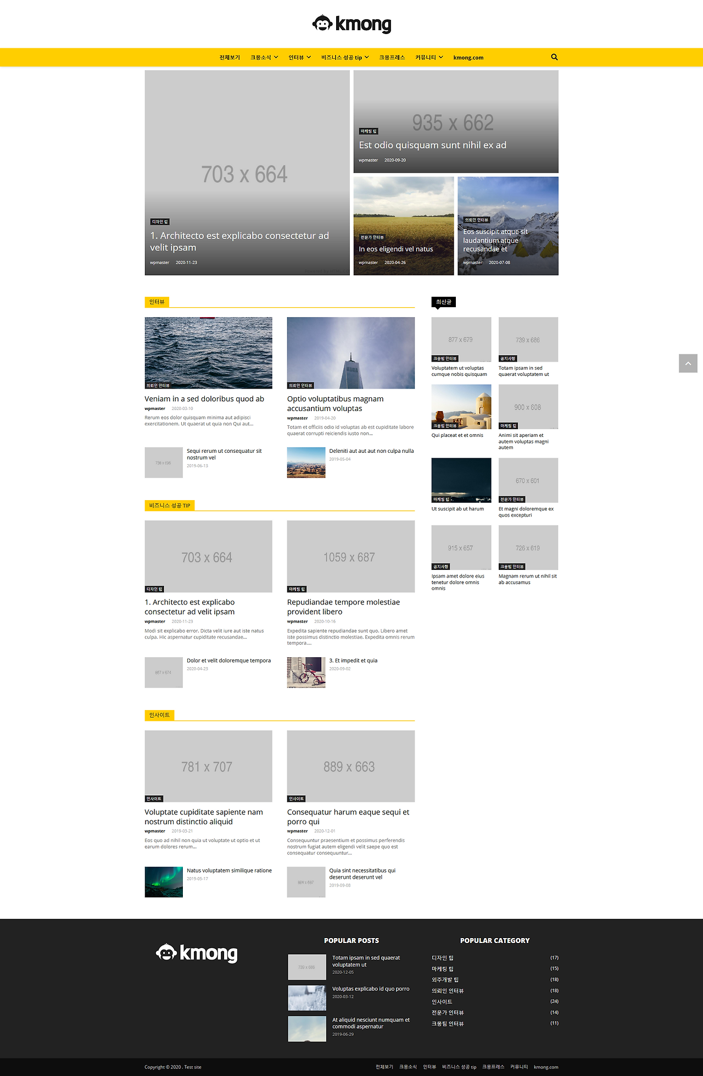The height and width of the screenshot is (1076, 703).
Task: Expand the 인터뷰 dropdown arrow in top navigation
Action: (x=309, y=57)
